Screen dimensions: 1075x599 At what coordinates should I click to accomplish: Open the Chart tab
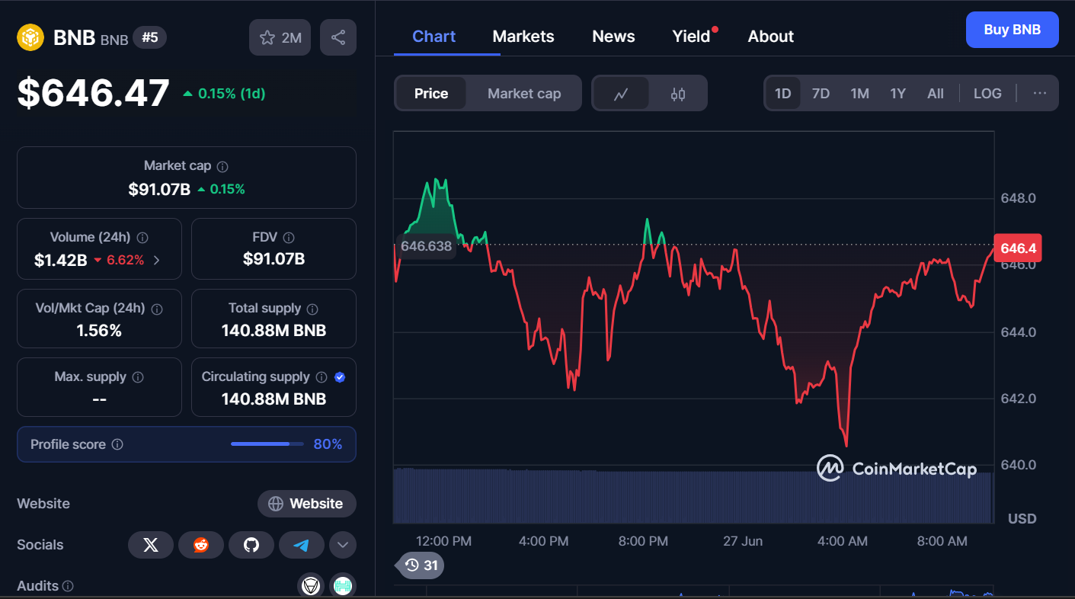click(x=434, y=37)
